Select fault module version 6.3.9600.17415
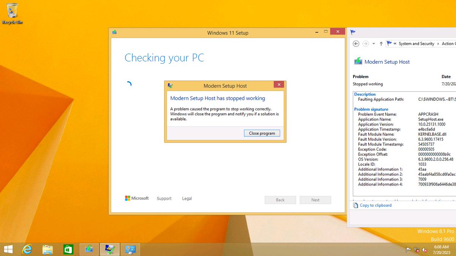456x256 pixels. [x=431, y=139]
